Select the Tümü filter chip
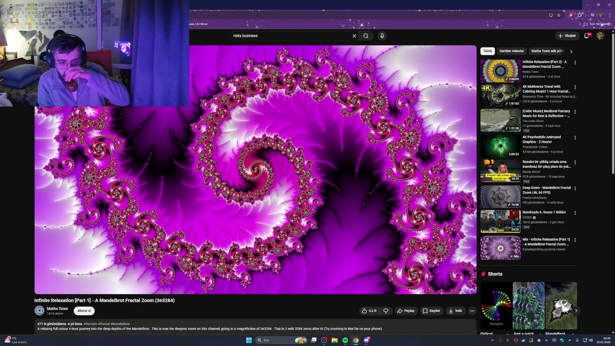The height and width of the screenshot is (346, 615). [488, 51]
